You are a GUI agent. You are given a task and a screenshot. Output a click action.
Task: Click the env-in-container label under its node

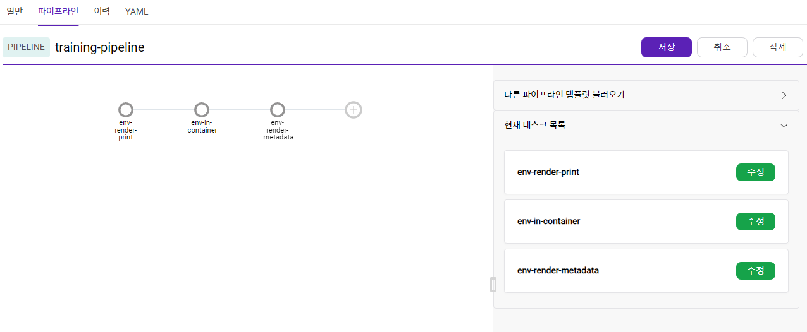202,127
